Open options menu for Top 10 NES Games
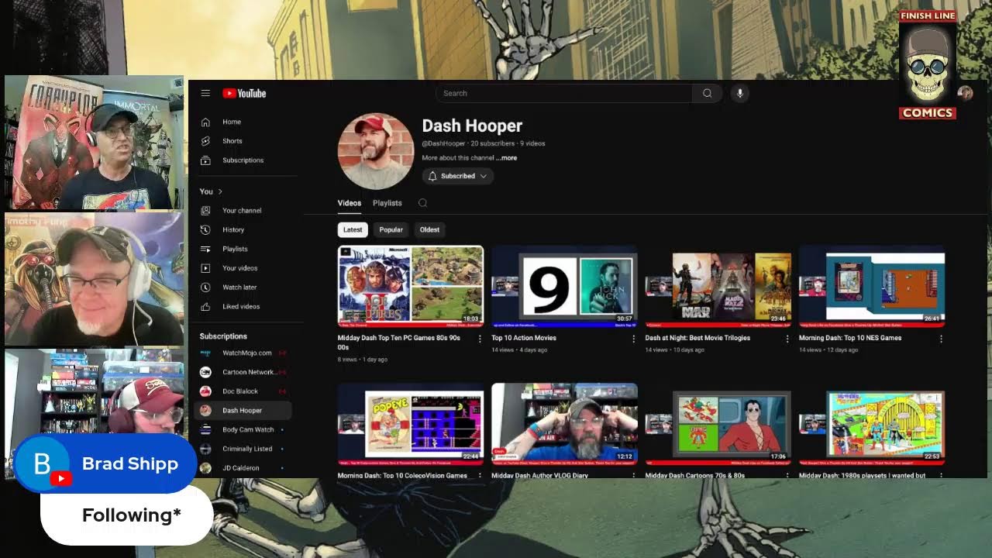Image resolution: width=992 pixels, height=558 pixels. 941,339
